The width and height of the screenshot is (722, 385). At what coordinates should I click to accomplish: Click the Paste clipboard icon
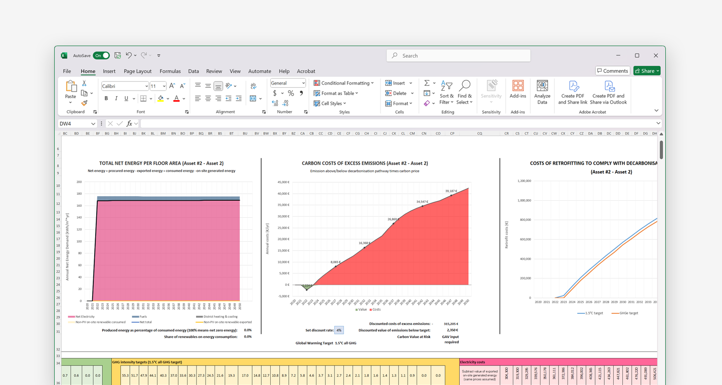71,86
